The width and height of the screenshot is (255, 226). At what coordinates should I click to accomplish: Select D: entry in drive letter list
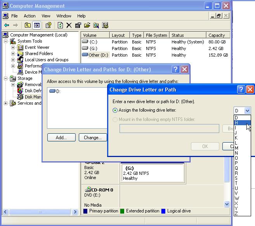(55, 91)
